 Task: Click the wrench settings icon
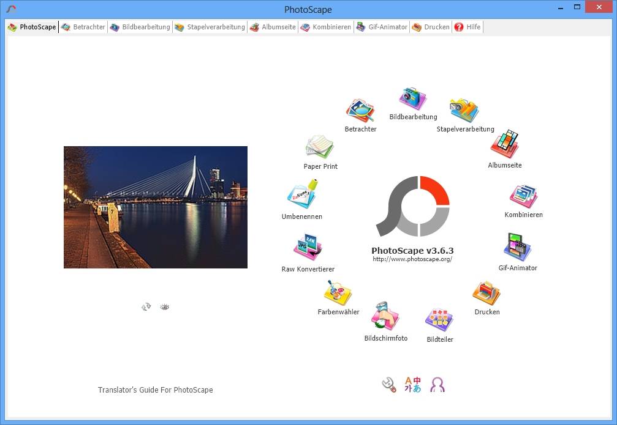click(388, 385)
